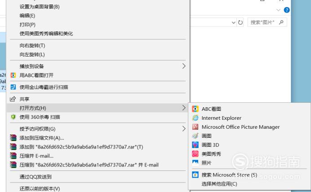Click the WinRAR icon next to 压缩并 E-mail...

coord(13,156)
